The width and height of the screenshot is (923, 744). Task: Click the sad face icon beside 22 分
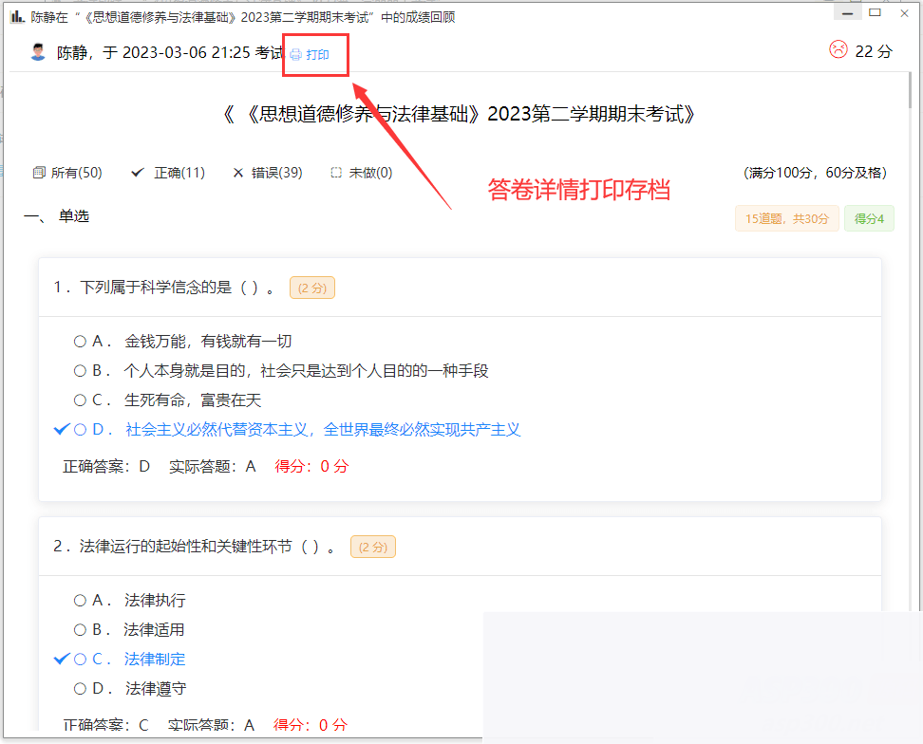[x=838, y=50]
